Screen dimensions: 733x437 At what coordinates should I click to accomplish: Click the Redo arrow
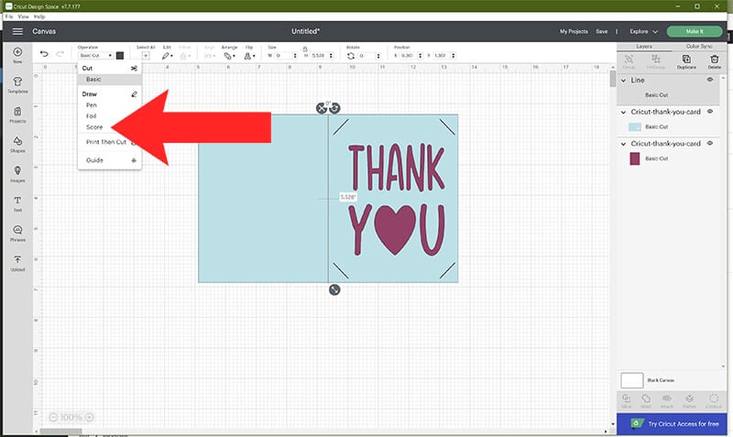click(60, 54)
